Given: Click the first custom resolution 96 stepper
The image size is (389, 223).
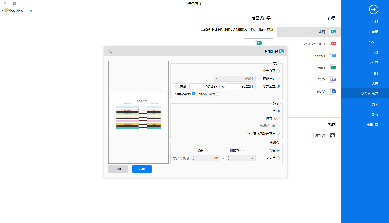Looking at the screenshot, I should coord(241,158).
